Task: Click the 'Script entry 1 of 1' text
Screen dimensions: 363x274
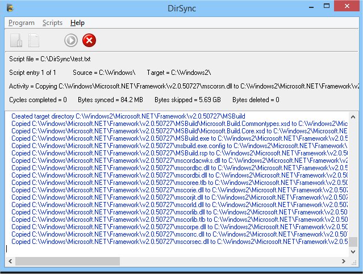Action: click(32, 73)
